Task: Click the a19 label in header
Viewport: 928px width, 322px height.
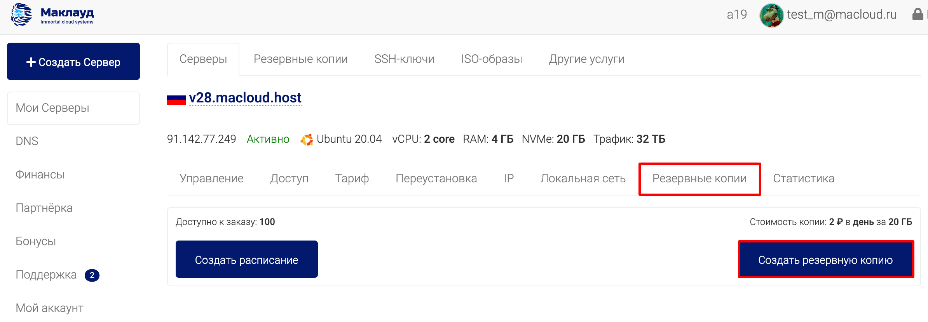Action: pos(737,14)
